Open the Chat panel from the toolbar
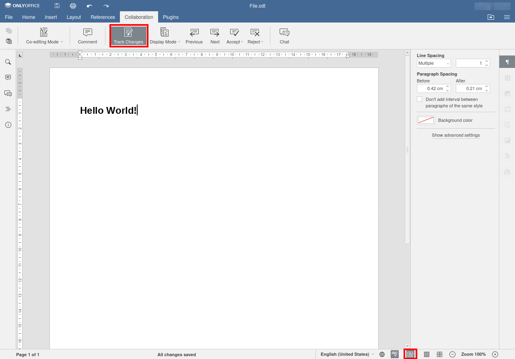Screen dimensions: 515x359 point(284,36)
